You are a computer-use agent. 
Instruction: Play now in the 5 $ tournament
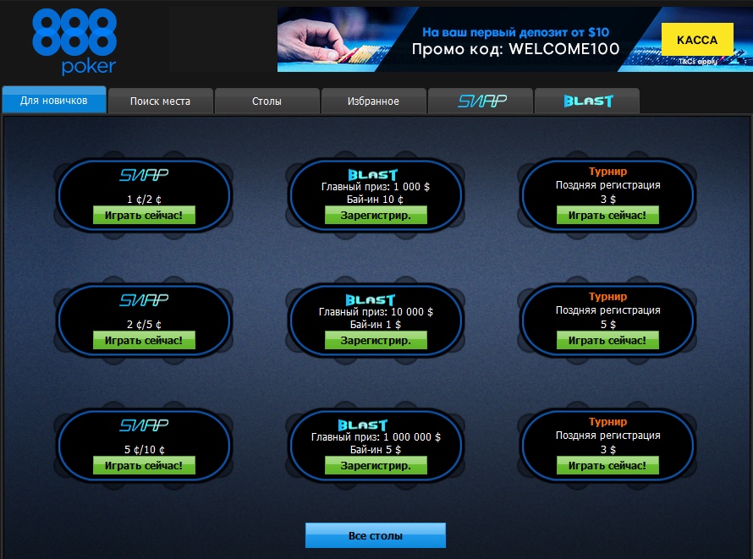[x=607, y=340]
